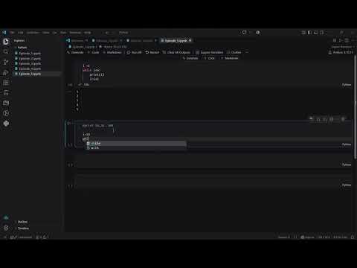Choose the 'while' autocomplete suggestion

pyautogui.click(x=136, y=144)
